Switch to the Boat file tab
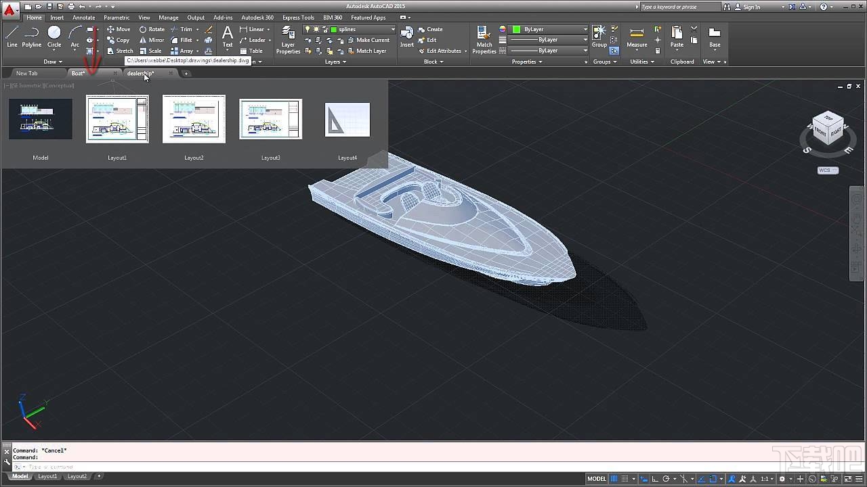 pos(78,73)
